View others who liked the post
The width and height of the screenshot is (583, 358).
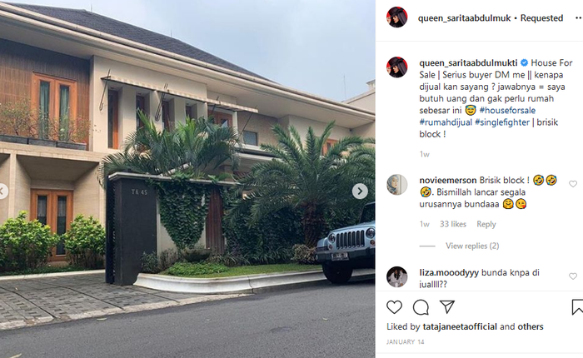click(531, 326)
